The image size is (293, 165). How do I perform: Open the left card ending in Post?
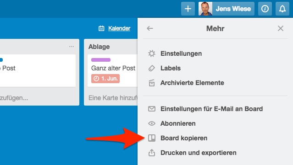(x=38, y=71)
